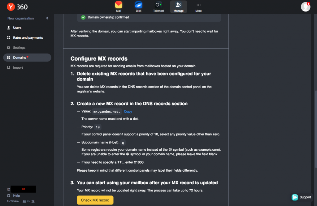Open the user avatar with notification badge
This screenshot has height=206, width=317.
(x=306, y=7)
